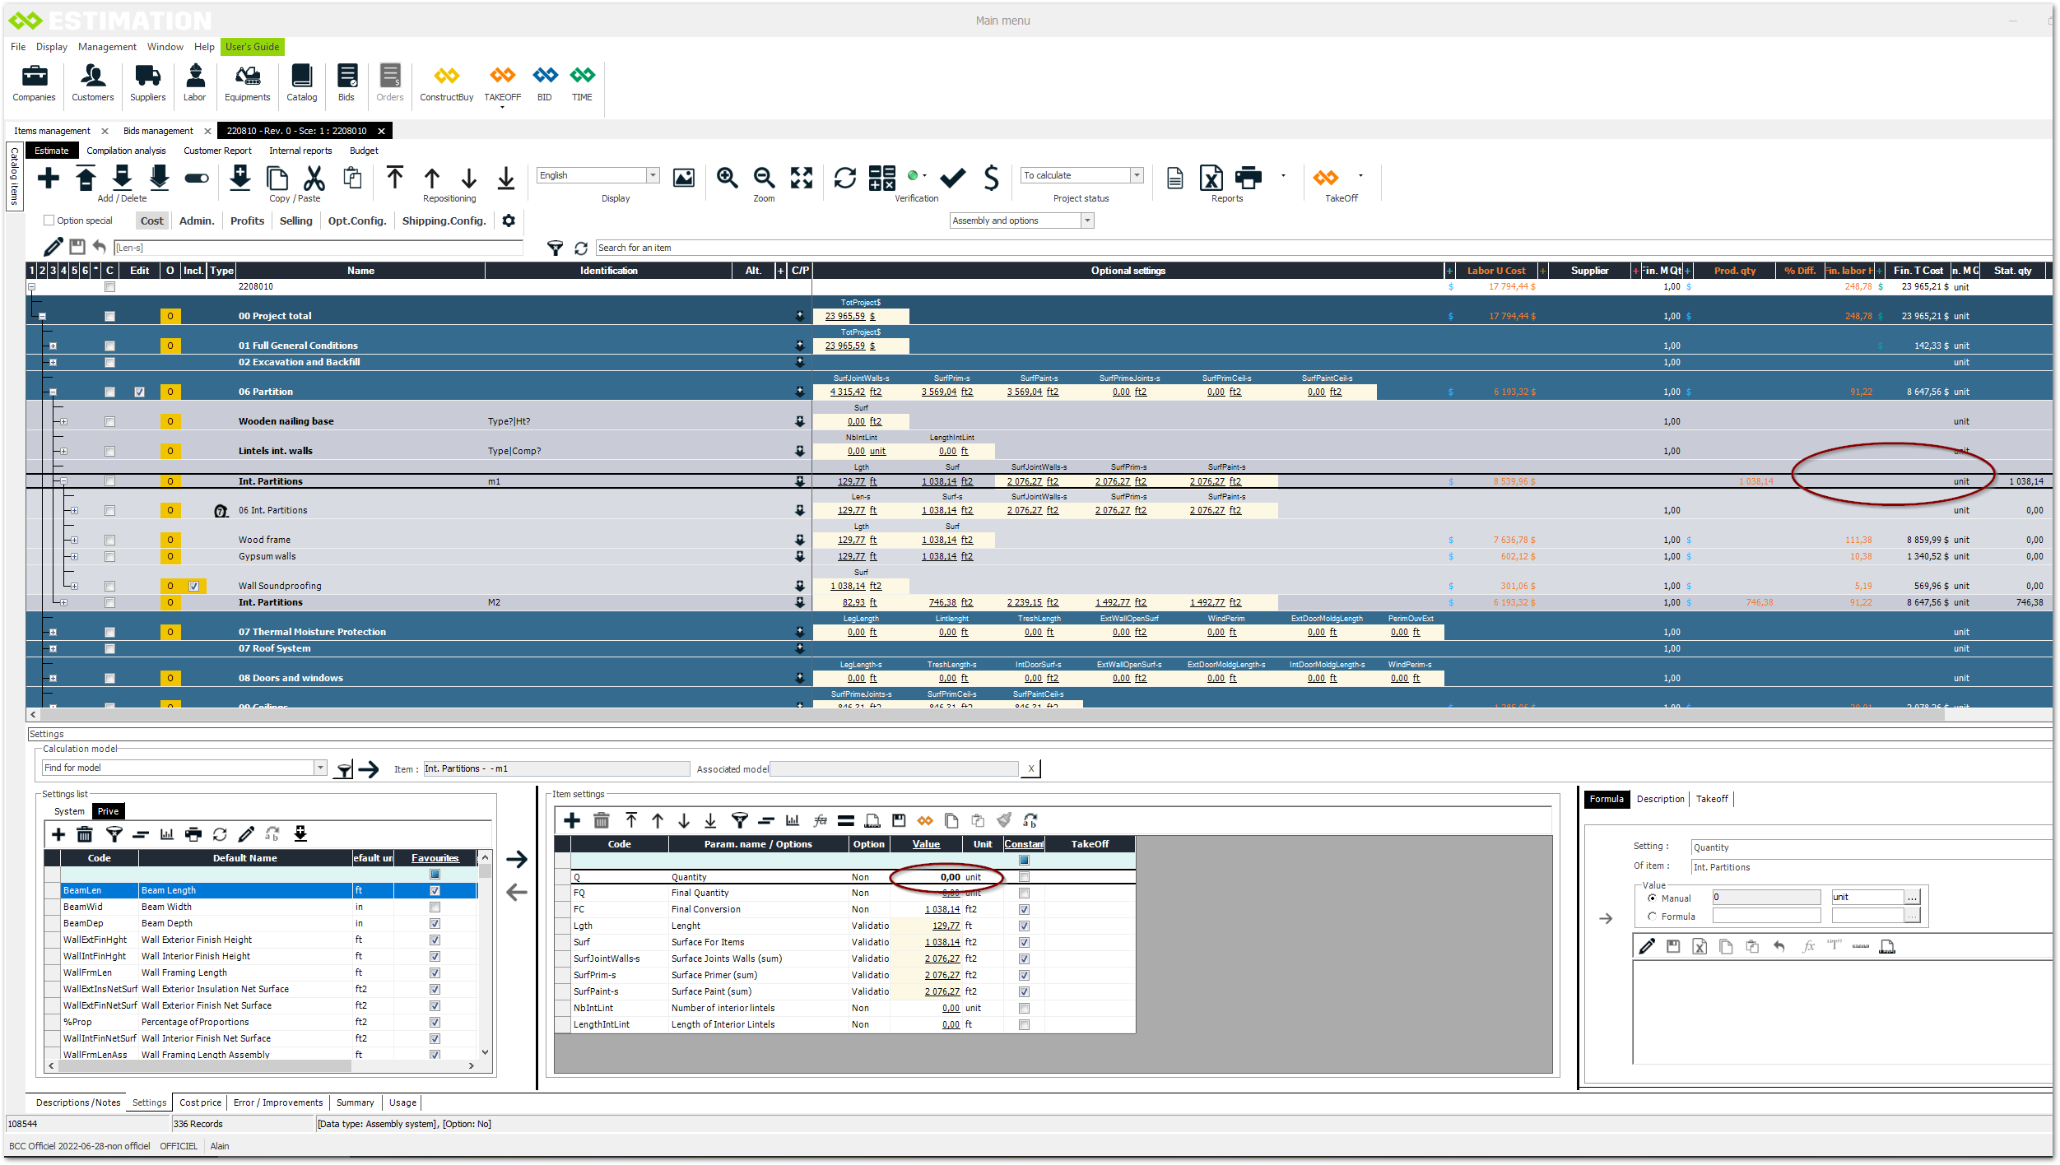Image resolution: width=2060 pixels, height=1165 pixels.
Task: Open the To calculate project status dropdown
Action: pos(1137,175)
